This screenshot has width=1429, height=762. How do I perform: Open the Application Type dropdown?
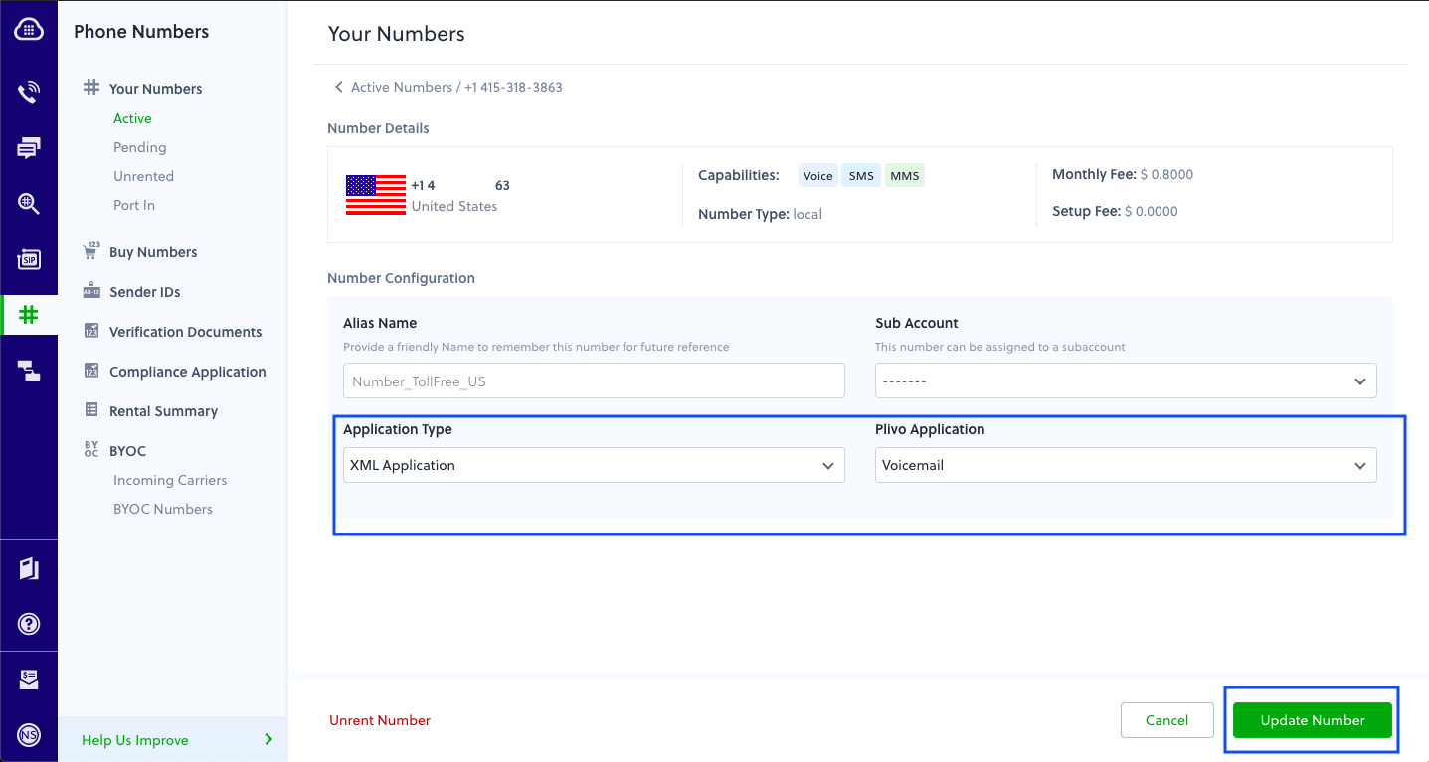coord(593,464)
